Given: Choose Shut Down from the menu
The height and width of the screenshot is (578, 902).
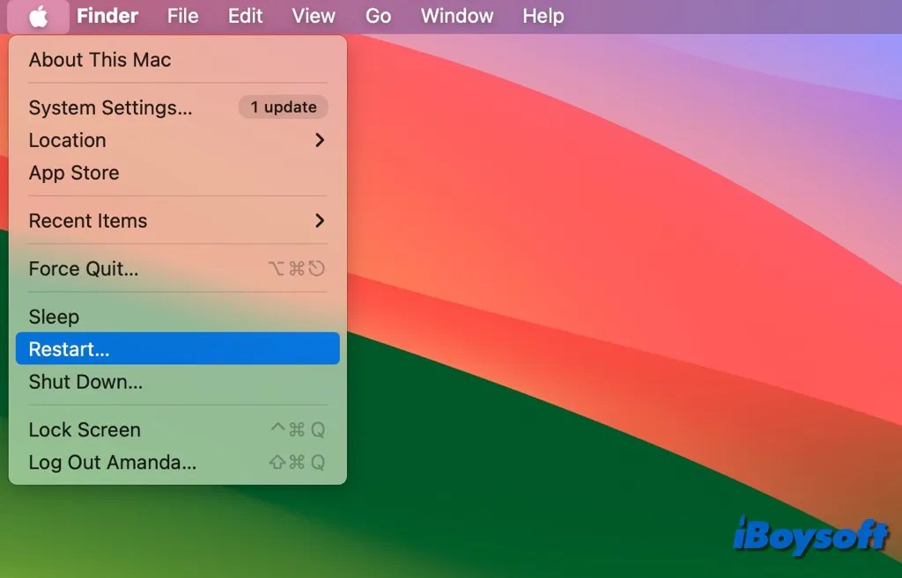Looking at the screenshot, I should (85, 382).
